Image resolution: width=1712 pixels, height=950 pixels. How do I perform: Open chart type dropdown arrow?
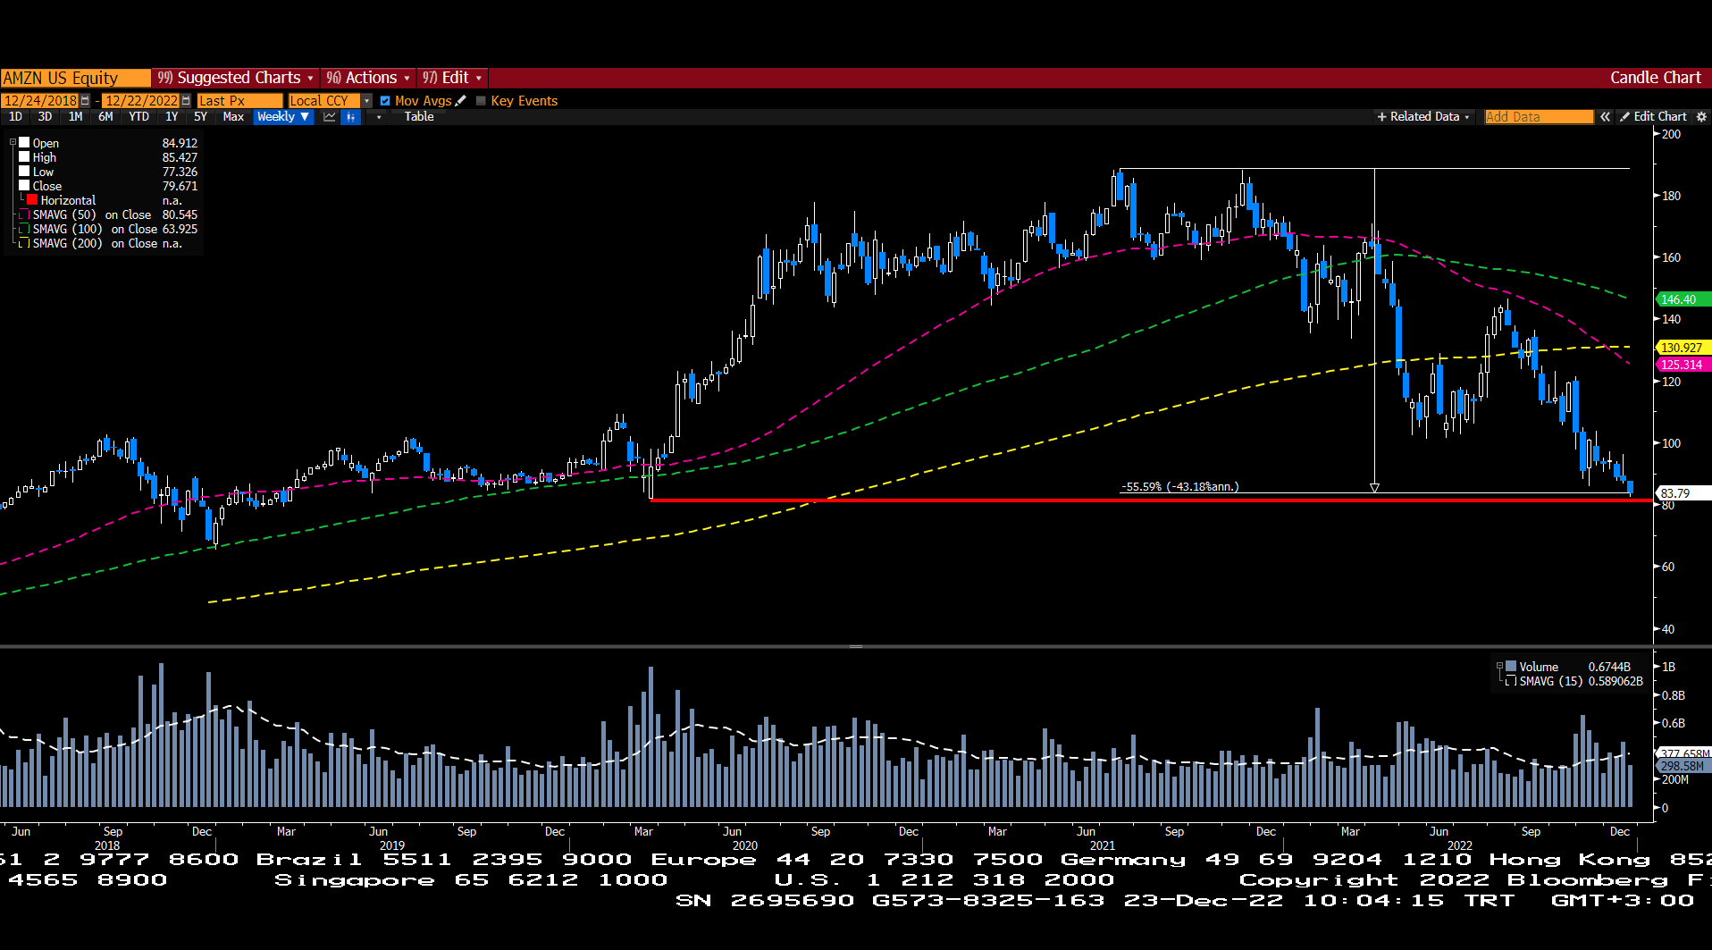pyautogui.click(x=379, y=117)
